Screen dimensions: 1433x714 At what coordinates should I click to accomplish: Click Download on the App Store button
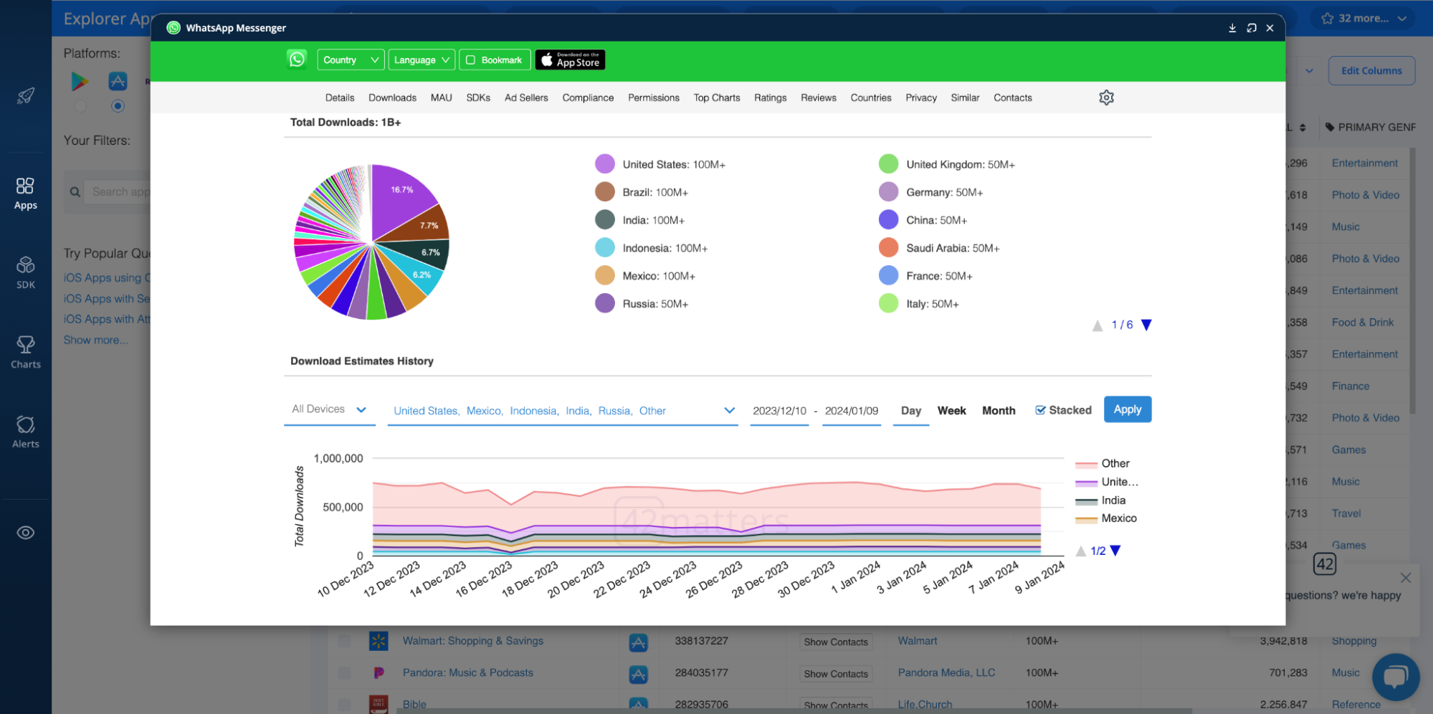click(570, 59)
